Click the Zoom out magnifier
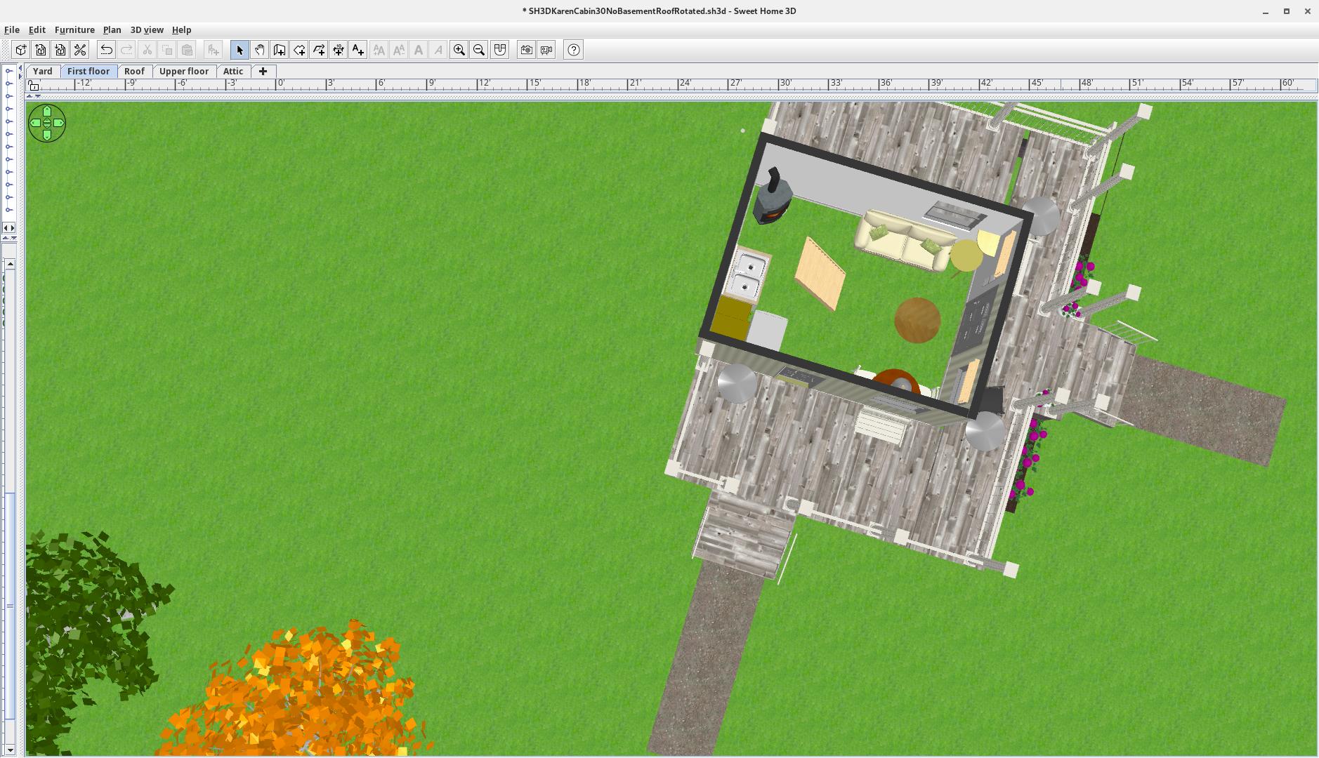The image size is (1319, 758). 479,50
